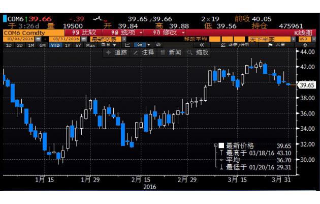Image resolution: width=320 pixels, height=204 pixels.
Task: Open the end date calendar picker
Action: tap(85, 39)
